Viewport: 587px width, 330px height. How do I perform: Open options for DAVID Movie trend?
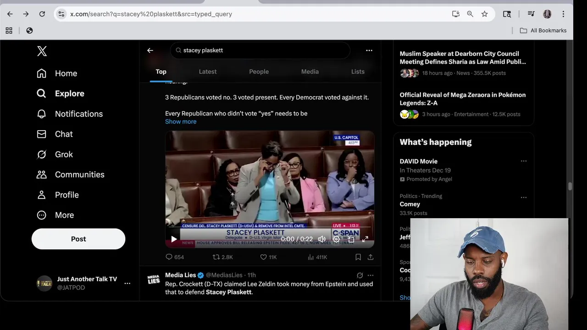pos(524,161)
